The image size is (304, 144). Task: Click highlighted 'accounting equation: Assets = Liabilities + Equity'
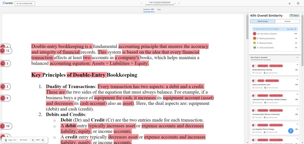pos(99,63)
